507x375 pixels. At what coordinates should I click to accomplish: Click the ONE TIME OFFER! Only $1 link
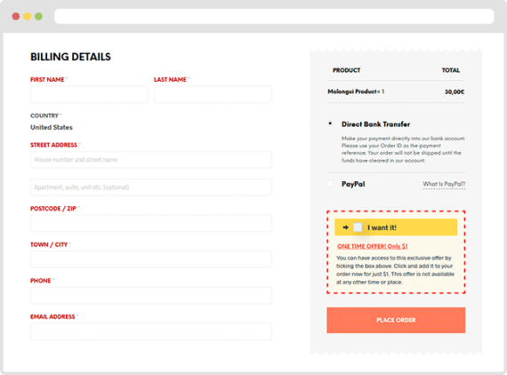[x=372, y=246]
